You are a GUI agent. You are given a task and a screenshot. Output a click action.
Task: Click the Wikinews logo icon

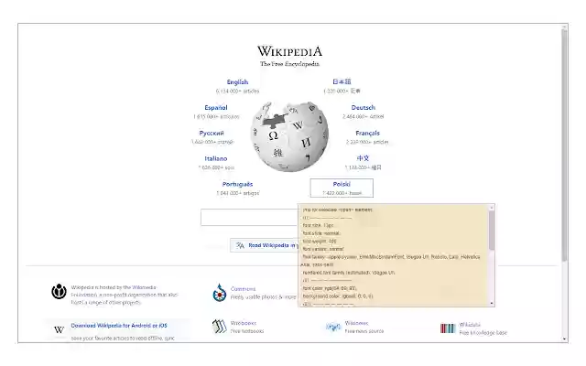pyautogui.click(x=333, y=328)
